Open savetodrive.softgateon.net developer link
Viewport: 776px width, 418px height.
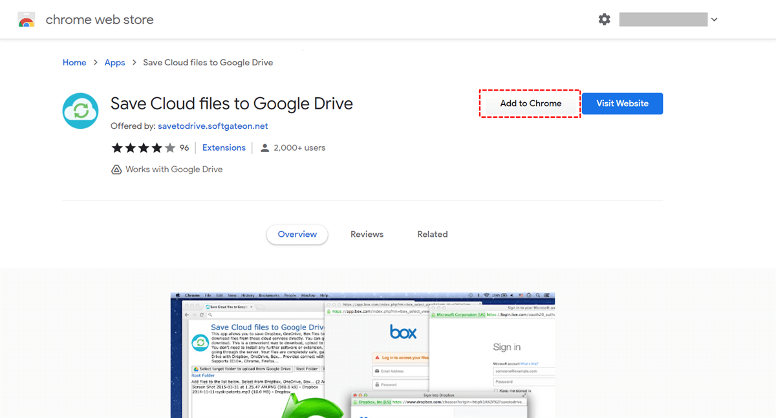(x=213, y=126)
